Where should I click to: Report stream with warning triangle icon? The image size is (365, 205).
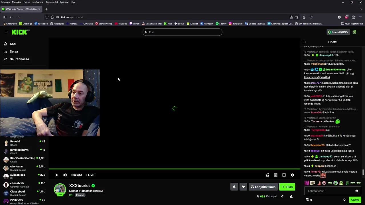coord(291,196)
